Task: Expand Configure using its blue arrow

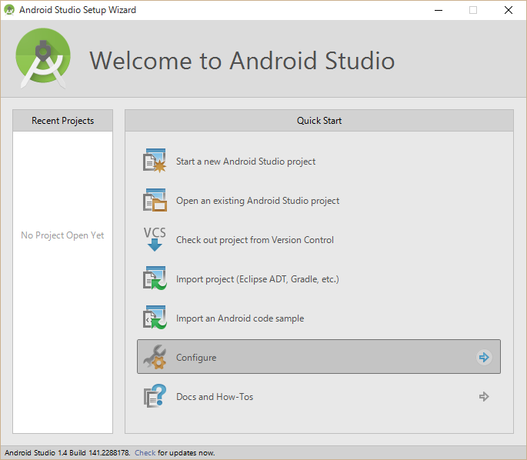Action: pyautogui.click(x=484, y=357)
